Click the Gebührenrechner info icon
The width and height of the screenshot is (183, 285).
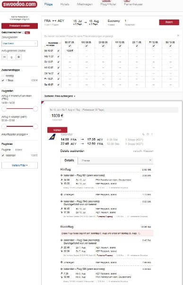pyautogui.click(x=23, y=32)
